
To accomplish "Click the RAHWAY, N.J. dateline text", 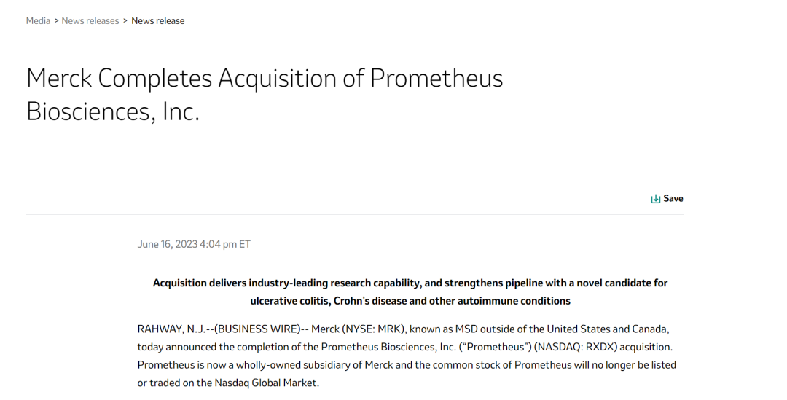I will pos(166,329).
